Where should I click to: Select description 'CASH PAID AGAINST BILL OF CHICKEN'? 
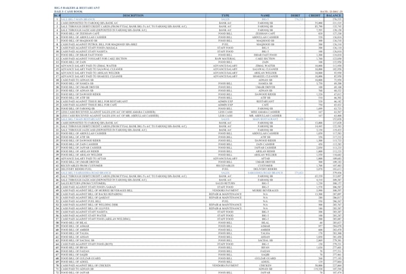[x=86, y=266]
